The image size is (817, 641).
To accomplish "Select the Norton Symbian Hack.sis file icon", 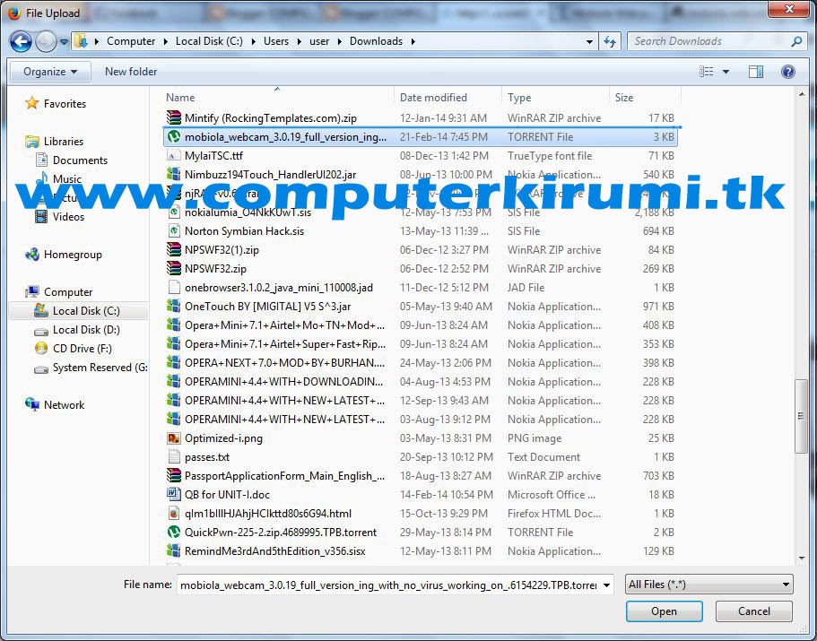I will (x=173, y=230).
